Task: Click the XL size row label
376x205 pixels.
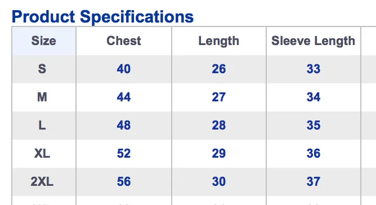Action: [42, 153]
